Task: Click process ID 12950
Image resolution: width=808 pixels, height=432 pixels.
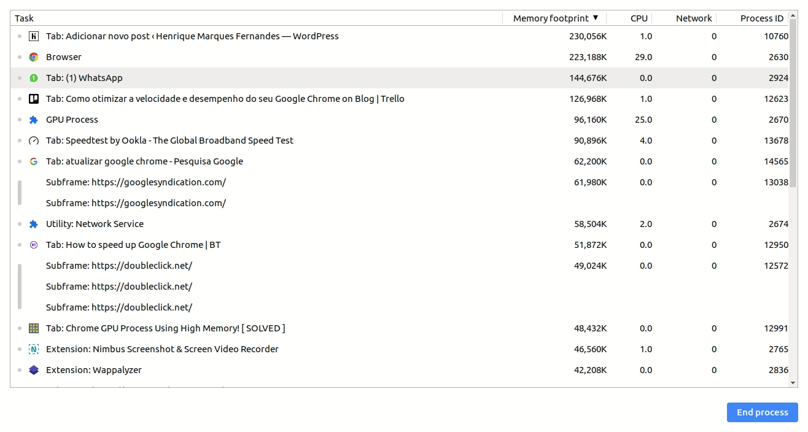Action: click(x=776, y=245)
